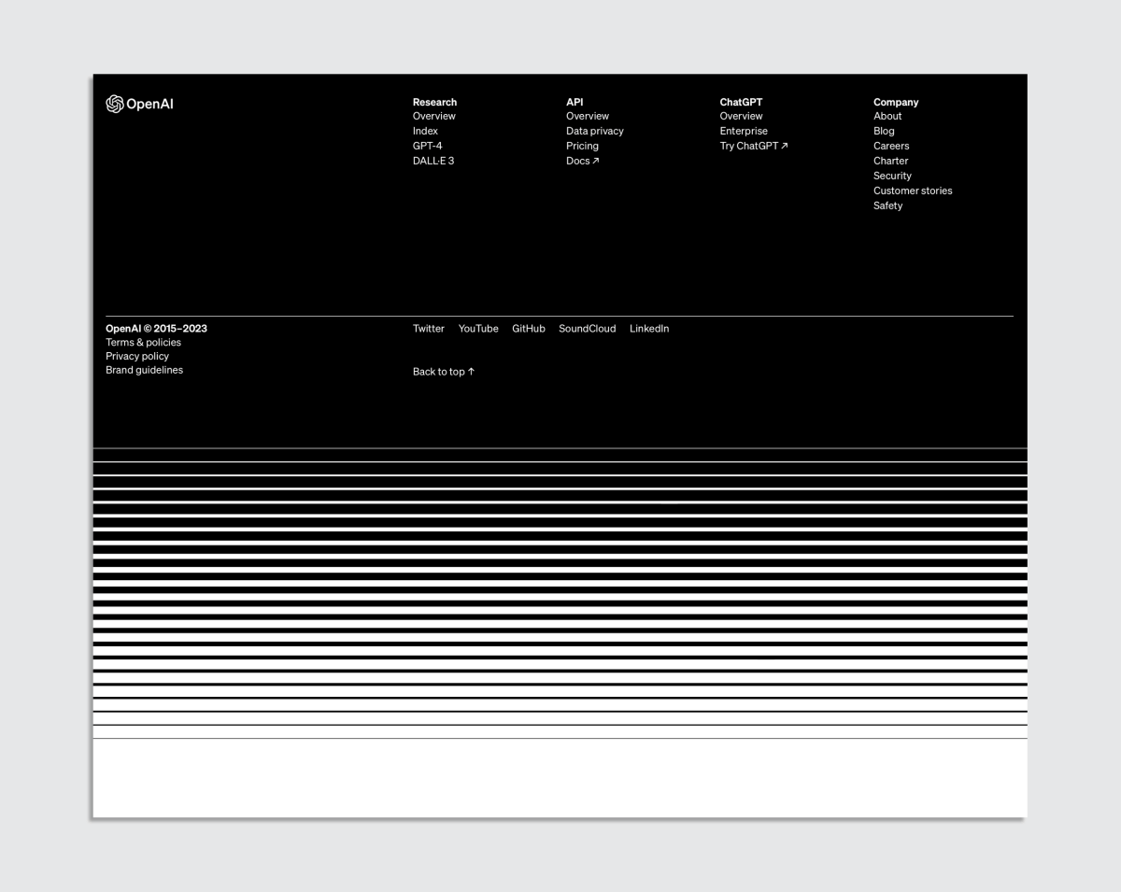Visit the Twitter social link
Viewport: 1121px width, 892px height.
[x=428, y=329]
